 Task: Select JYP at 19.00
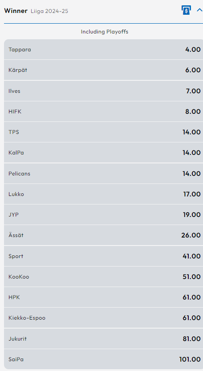coord(104,215)
